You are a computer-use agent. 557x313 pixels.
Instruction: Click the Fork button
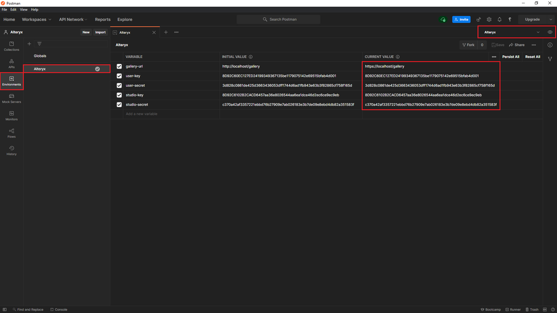(x=468, y=45)
